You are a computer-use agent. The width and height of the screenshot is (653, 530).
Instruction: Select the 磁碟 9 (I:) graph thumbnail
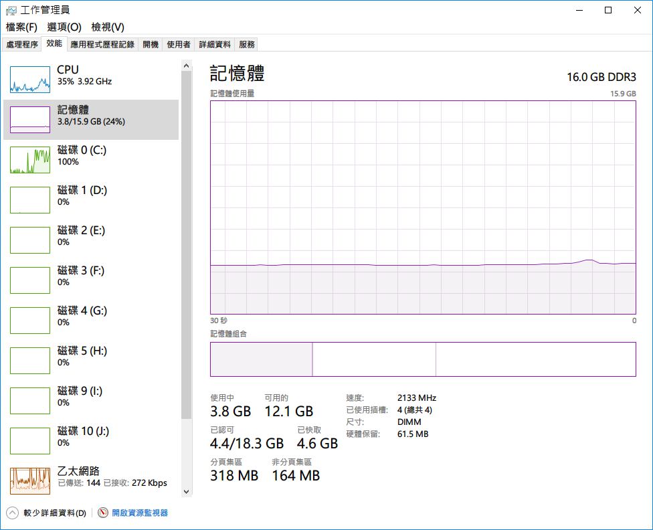click(x=30, y=400)
